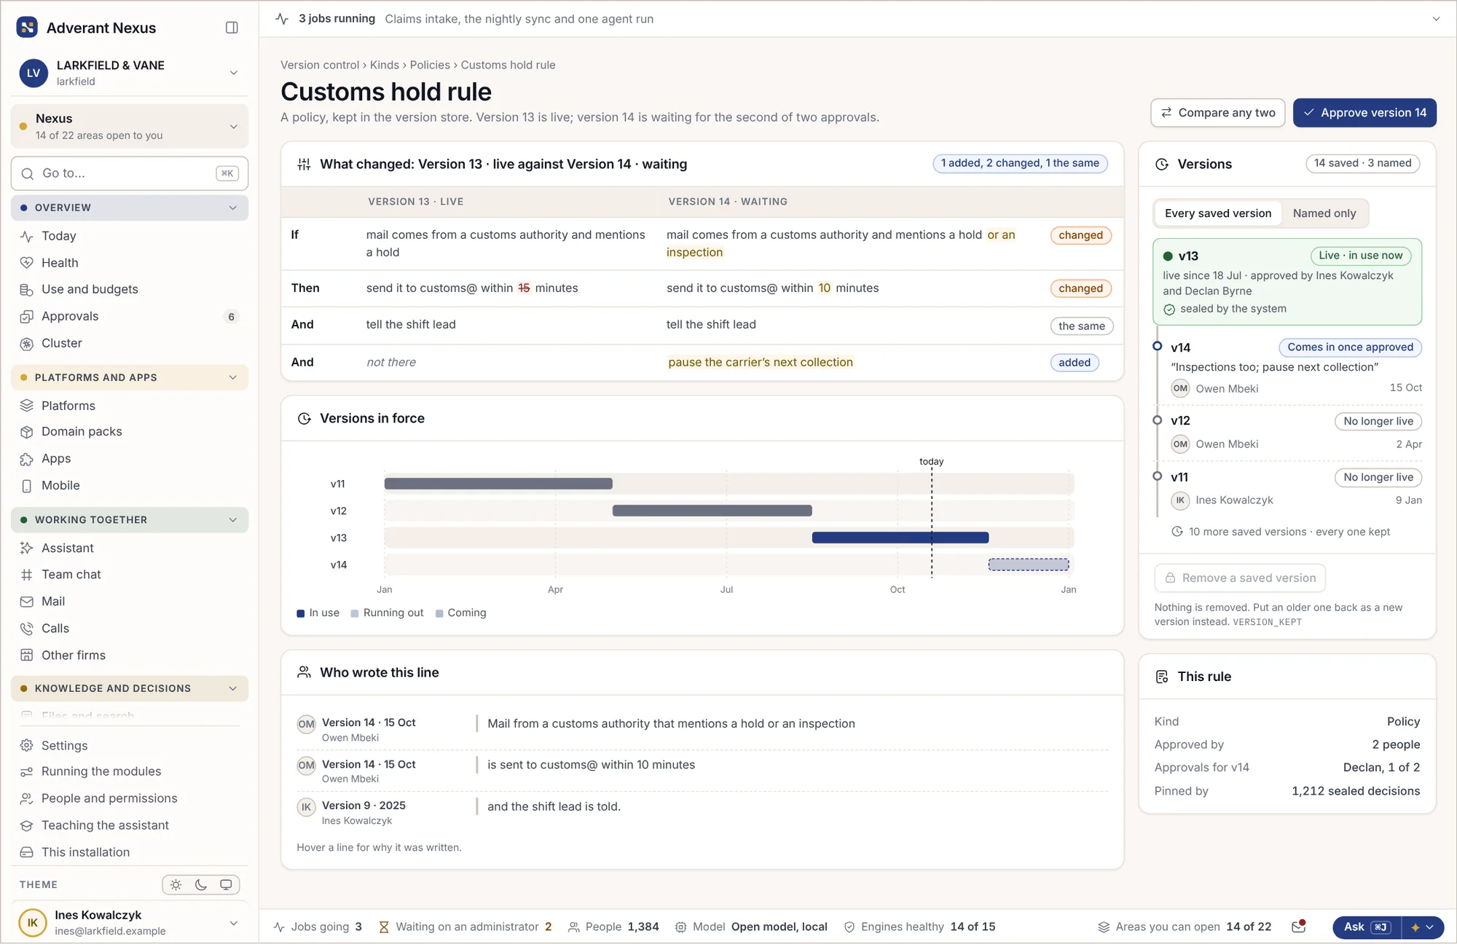Open the Nexus areas dropdown
The image size is (1457, 944).
pos(130,127)
